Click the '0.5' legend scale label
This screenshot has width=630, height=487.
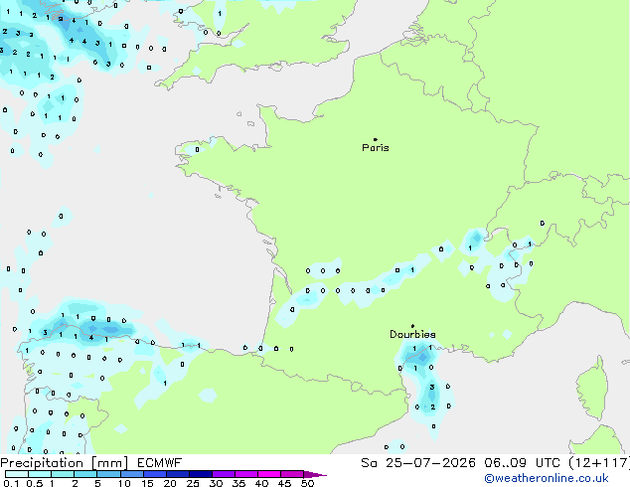pyautogui.click(x=35, y=483)
